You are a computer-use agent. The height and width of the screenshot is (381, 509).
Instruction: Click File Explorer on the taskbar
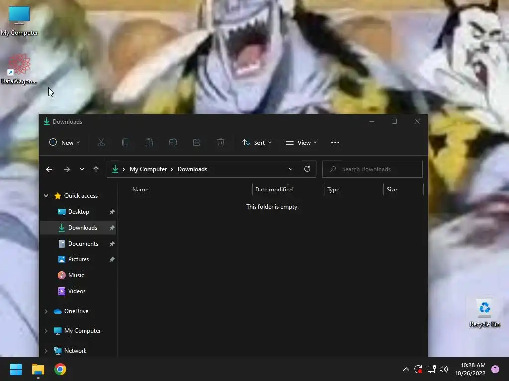[38, 369]
